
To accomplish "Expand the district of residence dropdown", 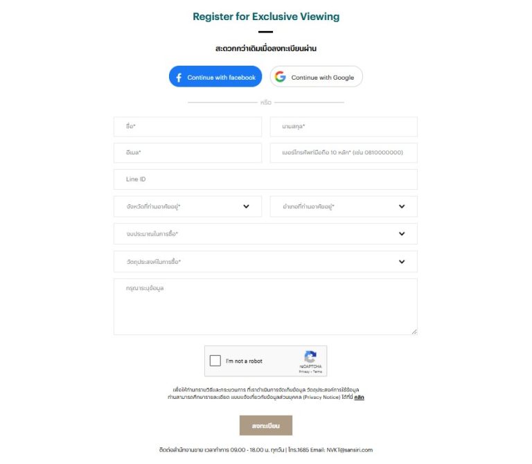I will (344, 206).
